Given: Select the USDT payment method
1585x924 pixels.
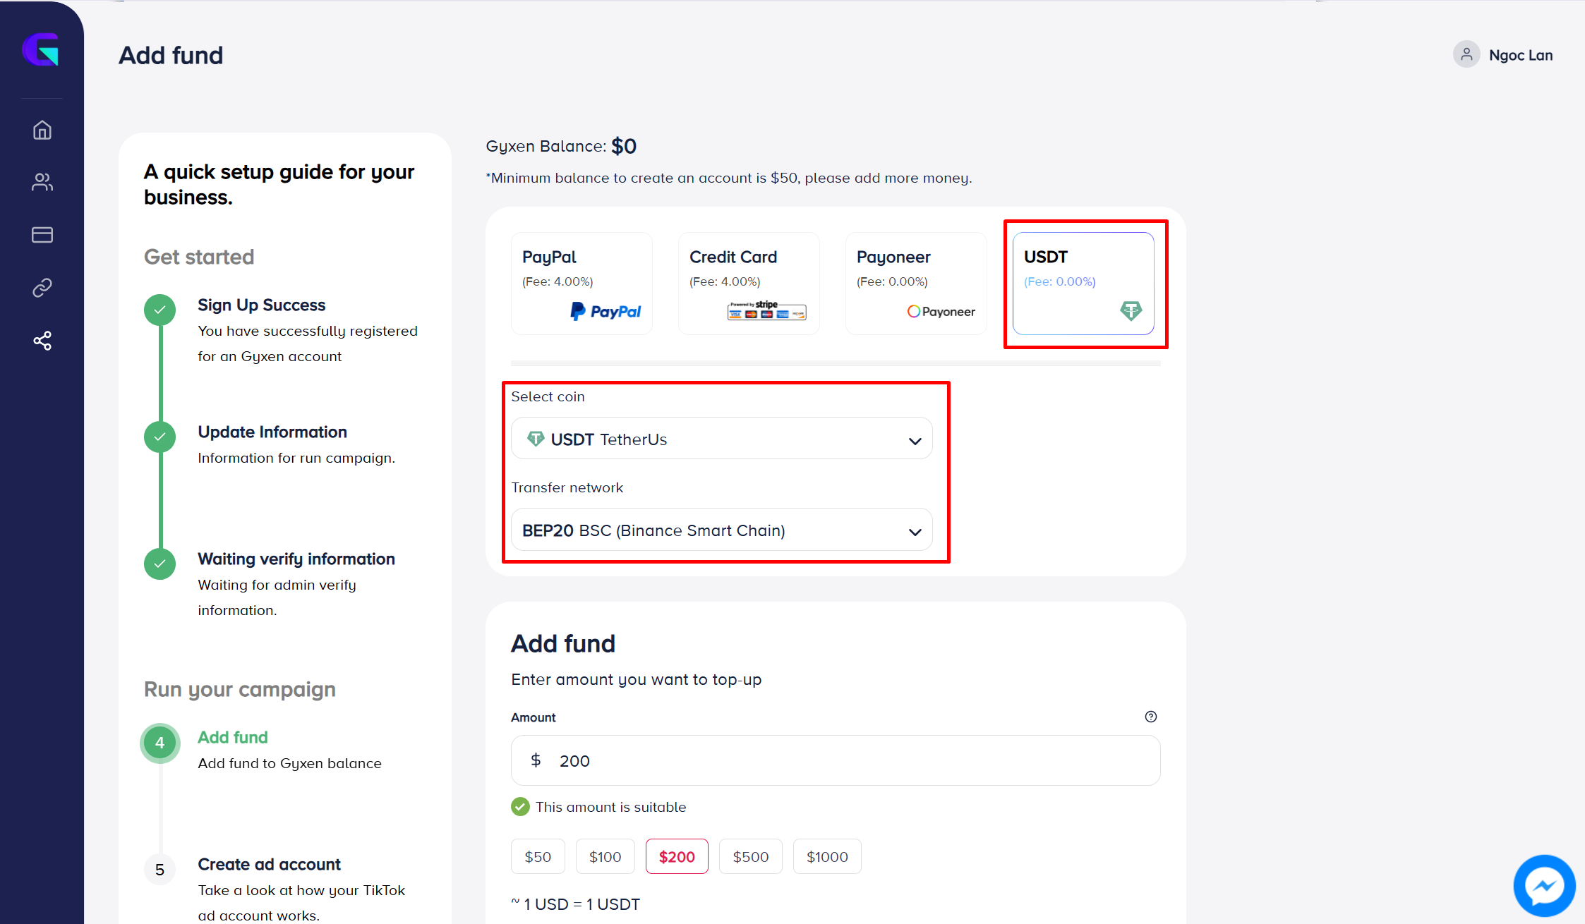Looking at the screenshot, I should (1083, 283).
